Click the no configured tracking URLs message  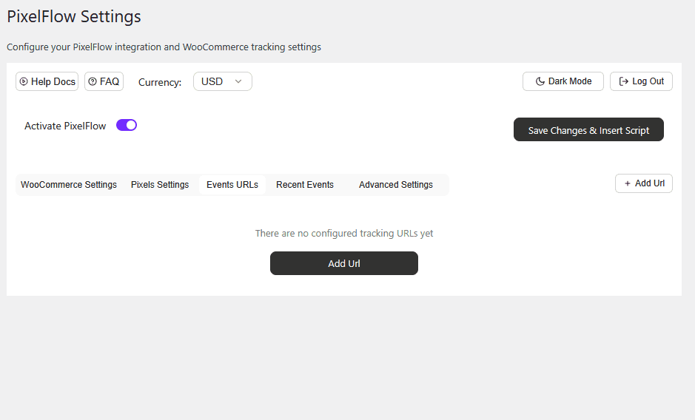[x=344, y=234]
